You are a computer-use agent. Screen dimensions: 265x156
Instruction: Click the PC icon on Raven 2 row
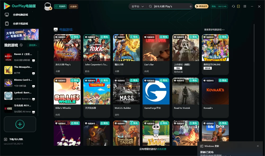tap(33, 61)
